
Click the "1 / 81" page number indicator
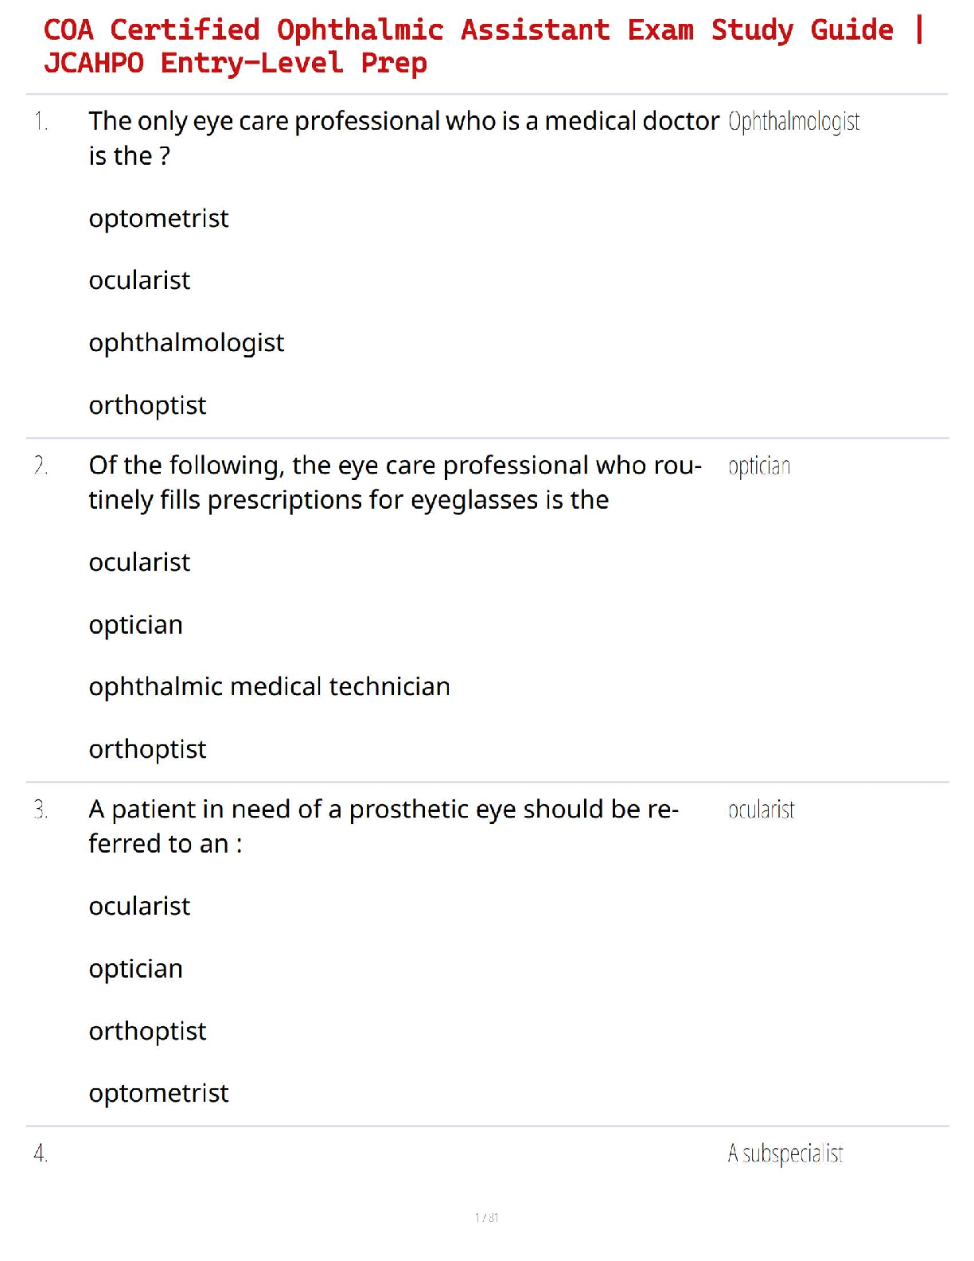click(486, 1217)
